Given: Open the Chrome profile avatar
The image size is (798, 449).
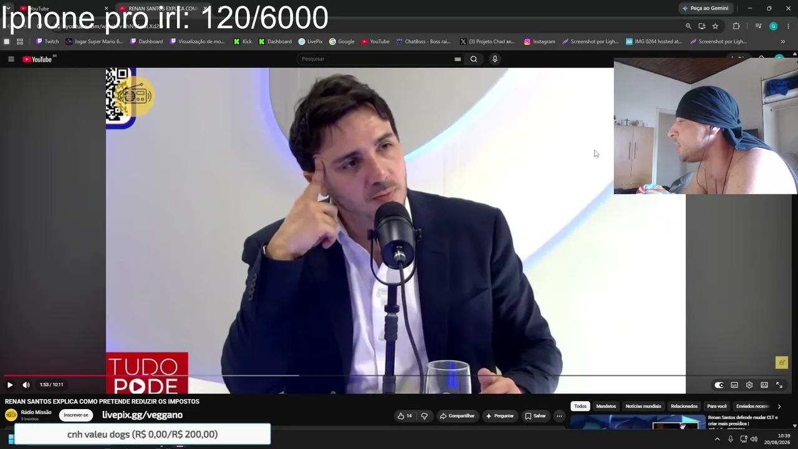Looking at the screenshot, I should [774, 26].
